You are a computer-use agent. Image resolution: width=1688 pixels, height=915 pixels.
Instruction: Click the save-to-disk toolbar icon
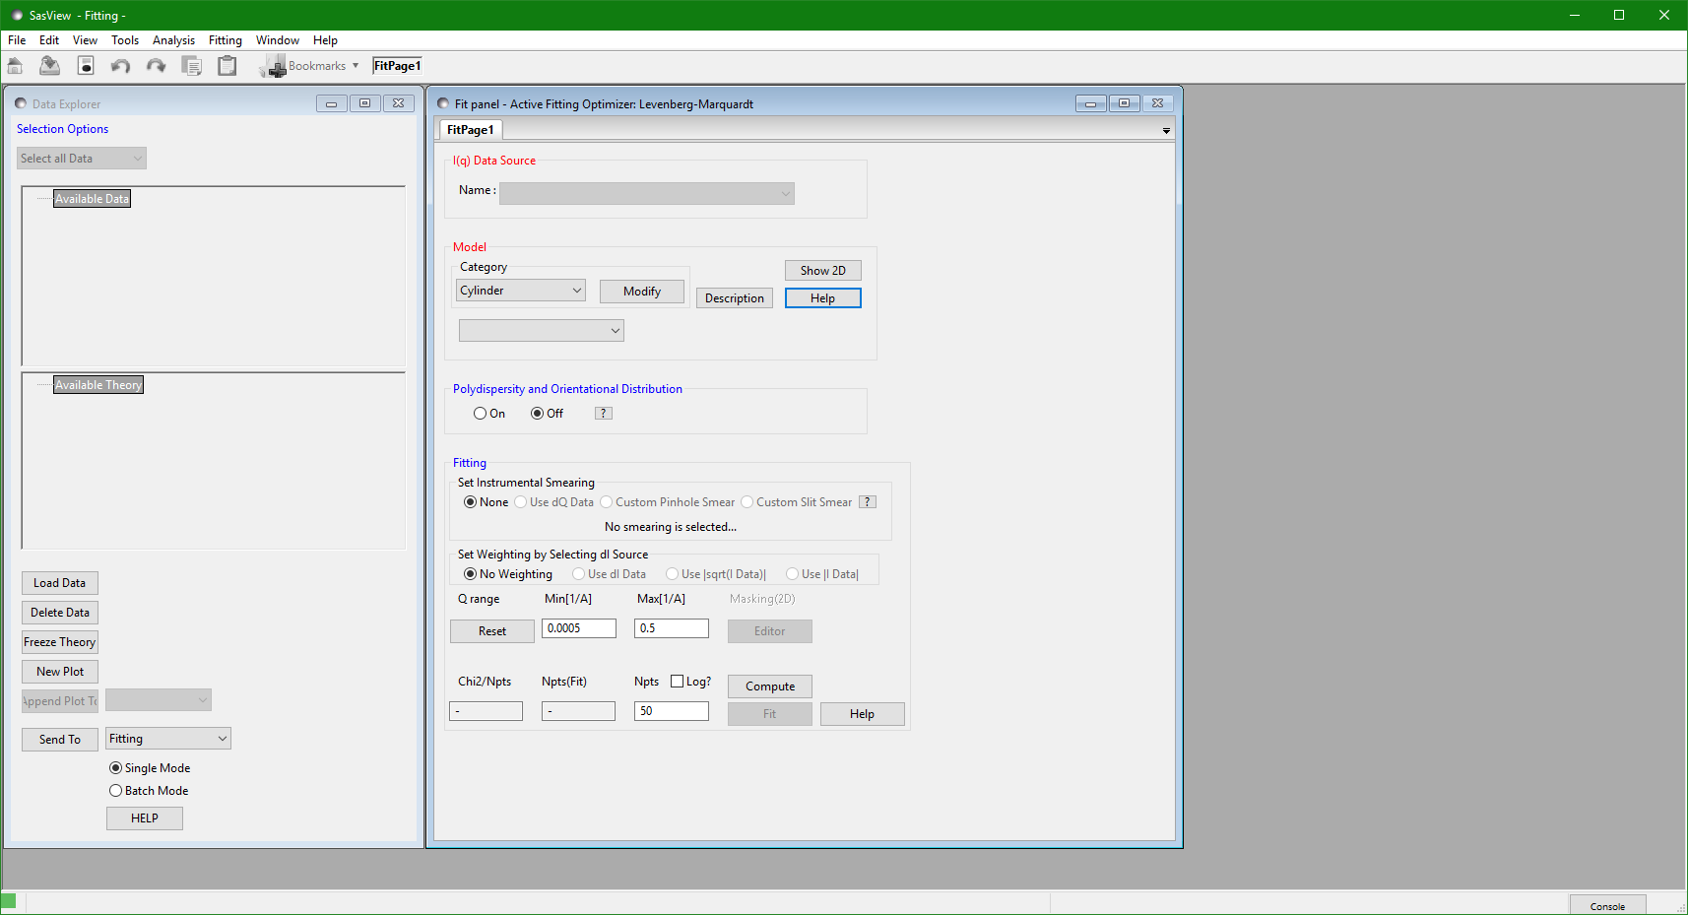[49, 66]
